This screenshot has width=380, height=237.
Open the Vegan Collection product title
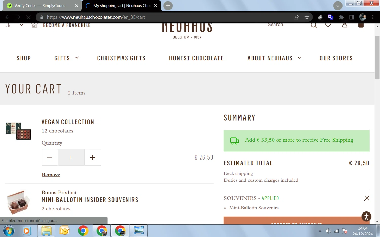(68, 122)
